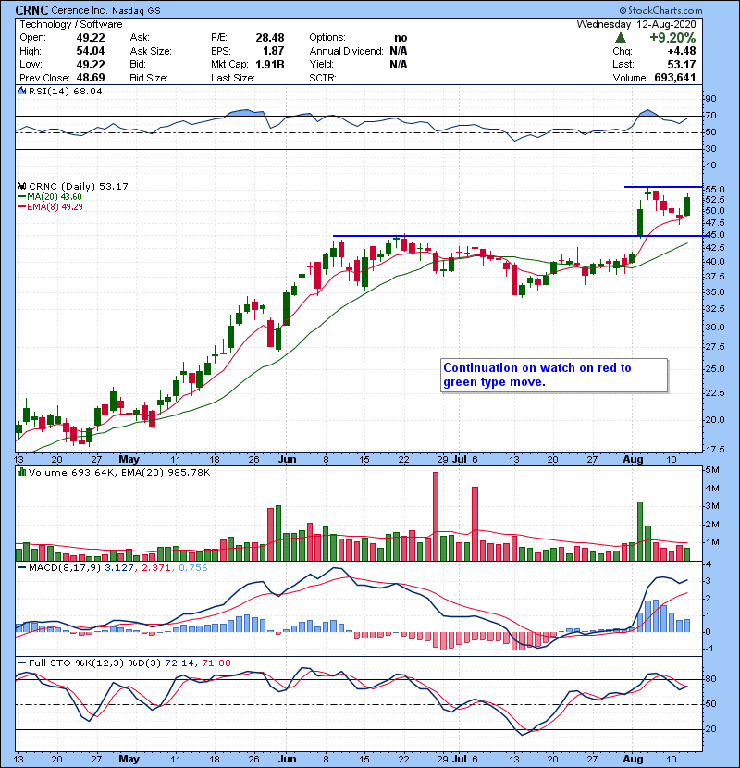Select the Low value 49.22
This screenshot has height=768, width=740.
tap(91, 64)
